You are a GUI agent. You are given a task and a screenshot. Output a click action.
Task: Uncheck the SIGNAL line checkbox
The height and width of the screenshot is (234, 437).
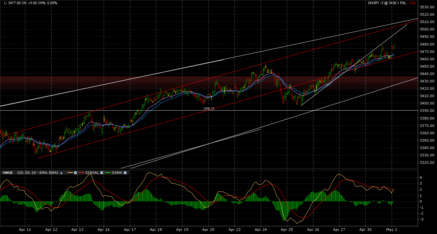point(102,173)
